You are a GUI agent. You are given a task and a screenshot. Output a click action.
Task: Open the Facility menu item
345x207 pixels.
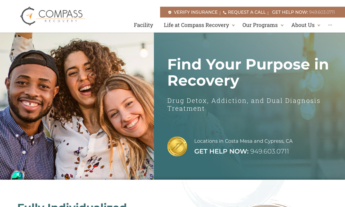click(x=144, y=25)
